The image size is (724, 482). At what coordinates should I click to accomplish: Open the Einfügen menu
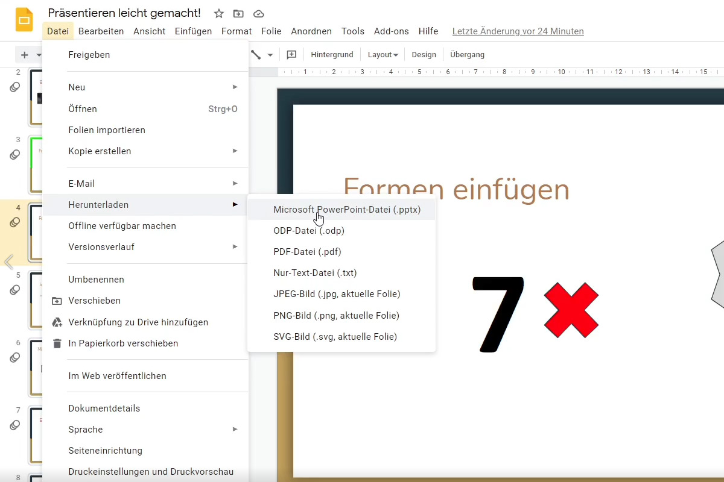tap(193, 31)
